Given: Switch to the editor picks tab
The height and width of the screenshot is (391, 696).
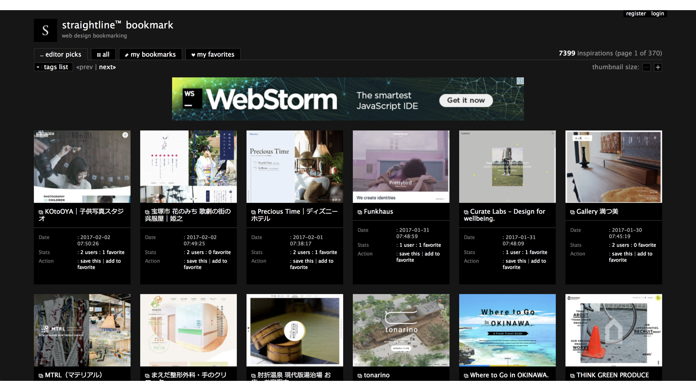Looking at the screenshot, I should point(61,54).
